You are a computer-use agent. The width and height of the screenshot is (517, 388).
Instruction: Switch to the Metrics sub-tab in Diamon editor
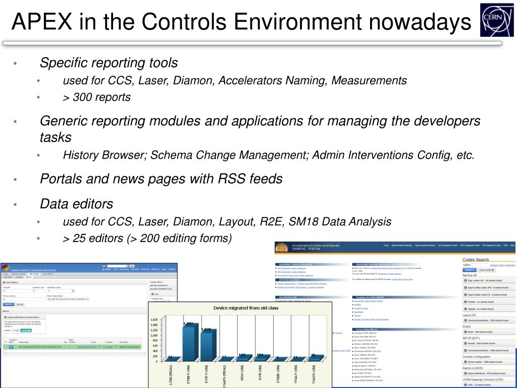(x=29, y=277)
